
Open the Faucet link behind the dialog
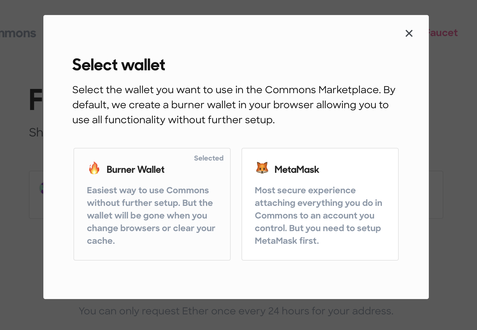[x=443, y=33]
